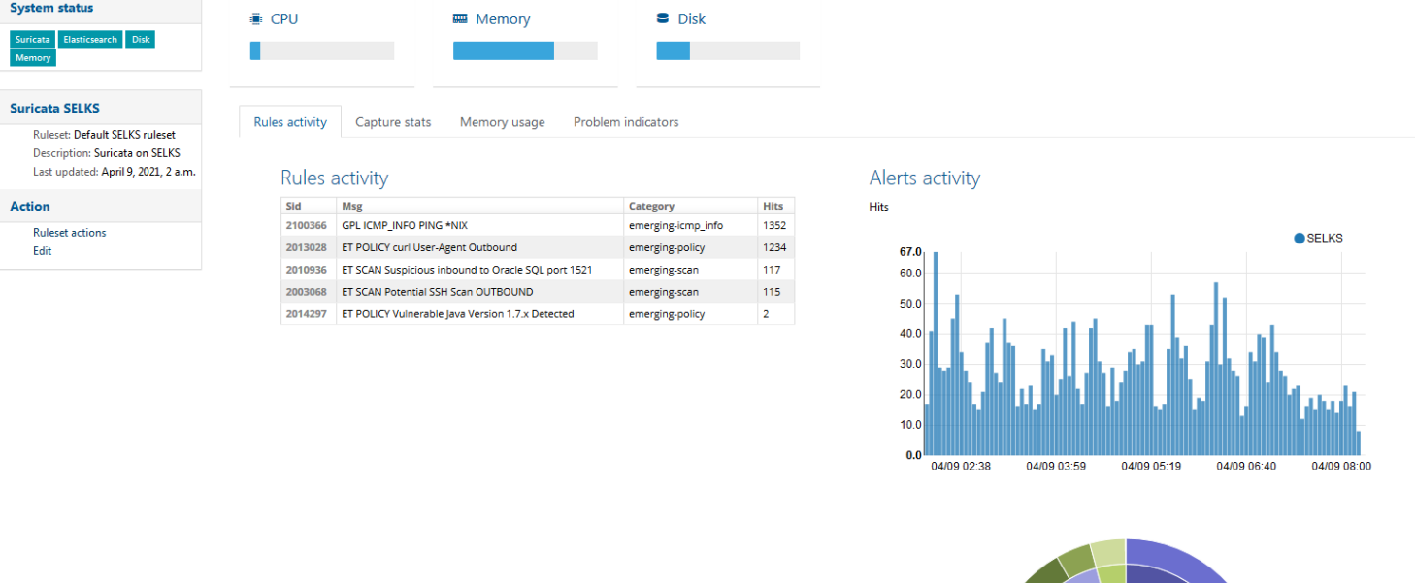Open the Edit link under Action

point(43,251)
